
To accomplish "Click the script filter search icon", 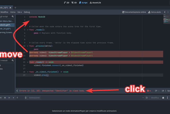I will click(x=13, y=16).
